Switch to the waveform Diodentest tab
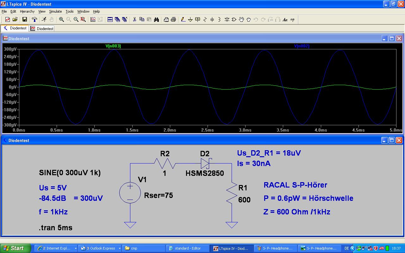The height and width of the screenshot is (253, 405). tap(42, 28)
